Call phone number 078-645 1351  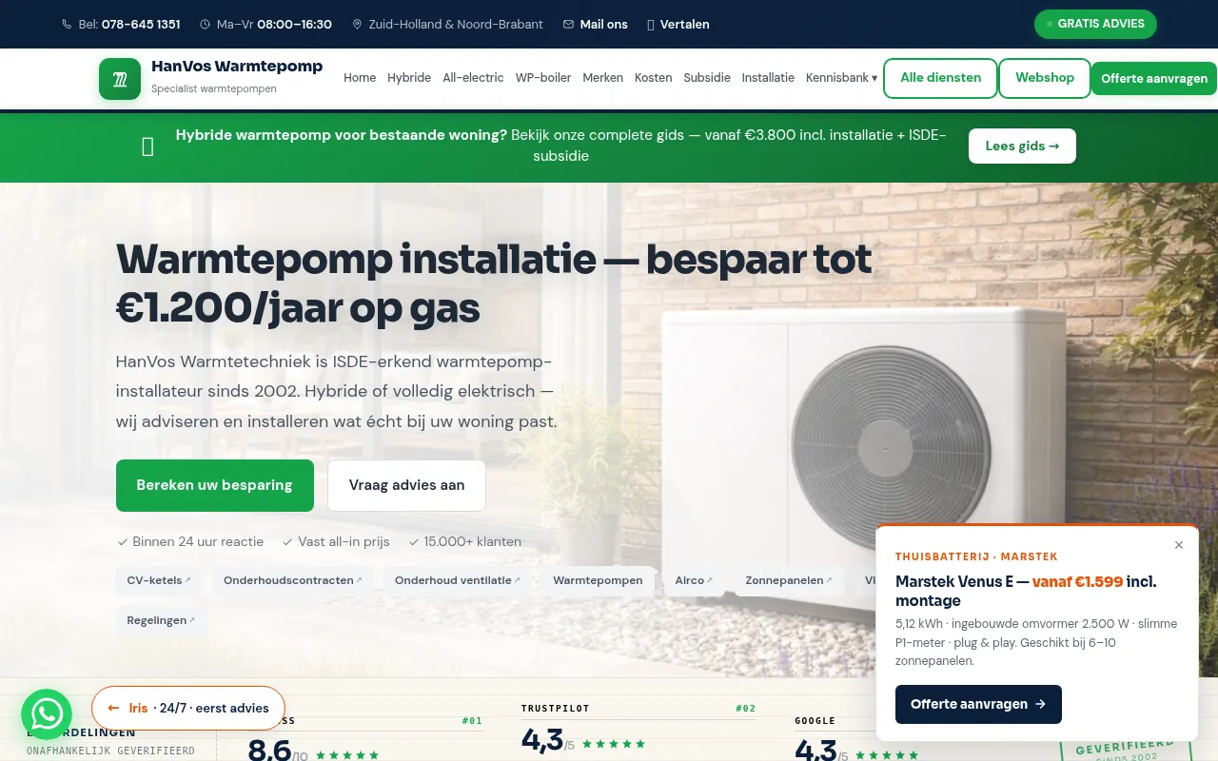141,25
